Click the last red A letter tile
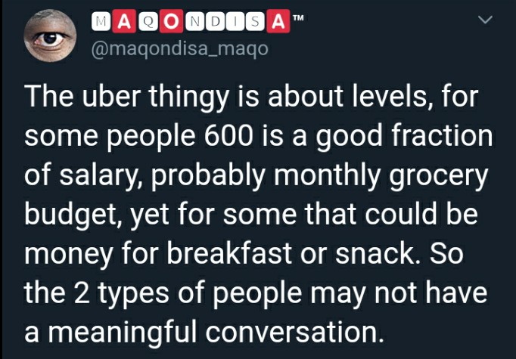The width and height of the screenshot is (516, 359). coord(278,22)
